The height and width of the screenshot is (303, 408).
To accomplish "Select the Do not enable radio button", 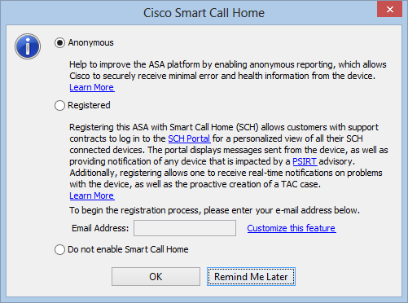I will click(x=59, y=249).
